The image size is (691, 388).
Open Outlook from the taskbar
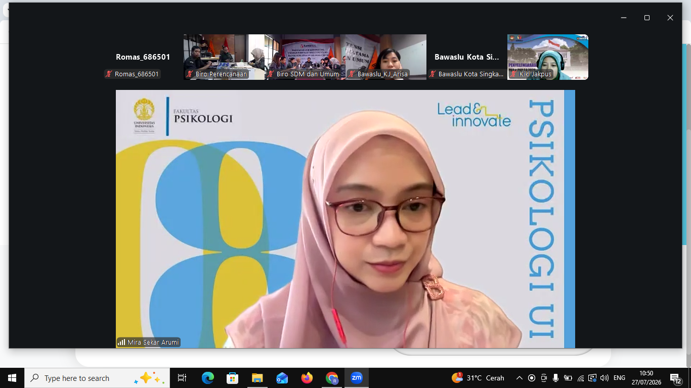[x=282, y=378]
